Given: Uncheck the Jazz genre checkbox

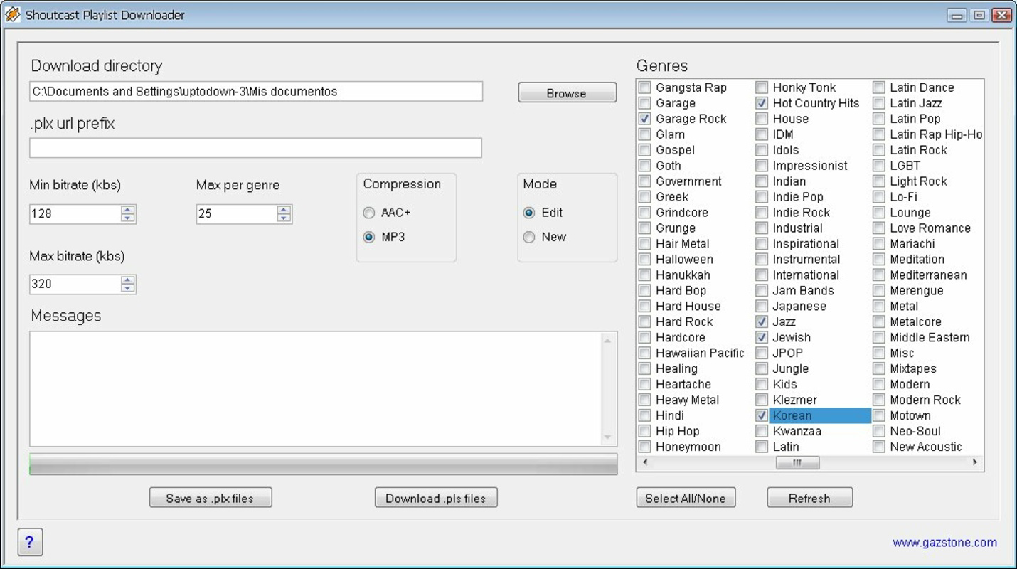Looking at the screenshot, I should point(762,321).
